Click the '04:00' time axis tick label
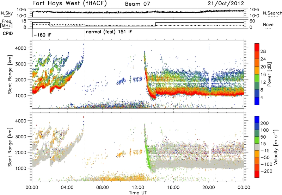The image size is (282, 195). 67,188
